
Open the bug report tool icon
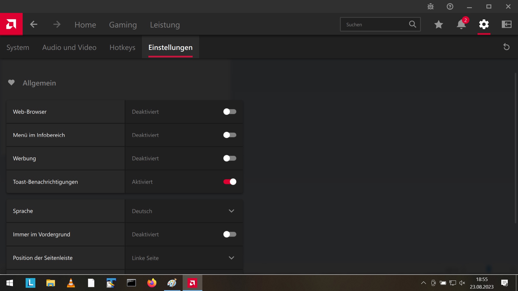(x=431, y=6)
